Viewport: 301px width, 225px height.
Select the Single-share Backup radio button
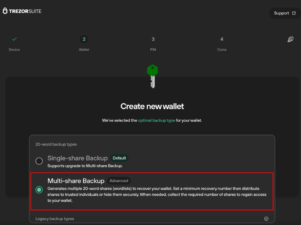[39, 161]
